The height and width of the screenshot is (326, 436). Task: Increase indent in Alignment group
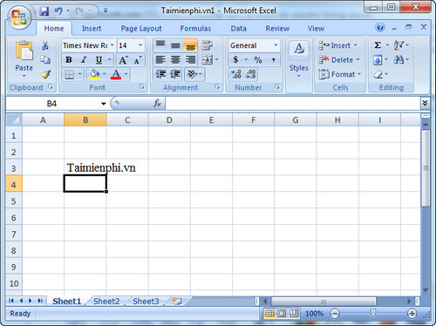[175, 74]
